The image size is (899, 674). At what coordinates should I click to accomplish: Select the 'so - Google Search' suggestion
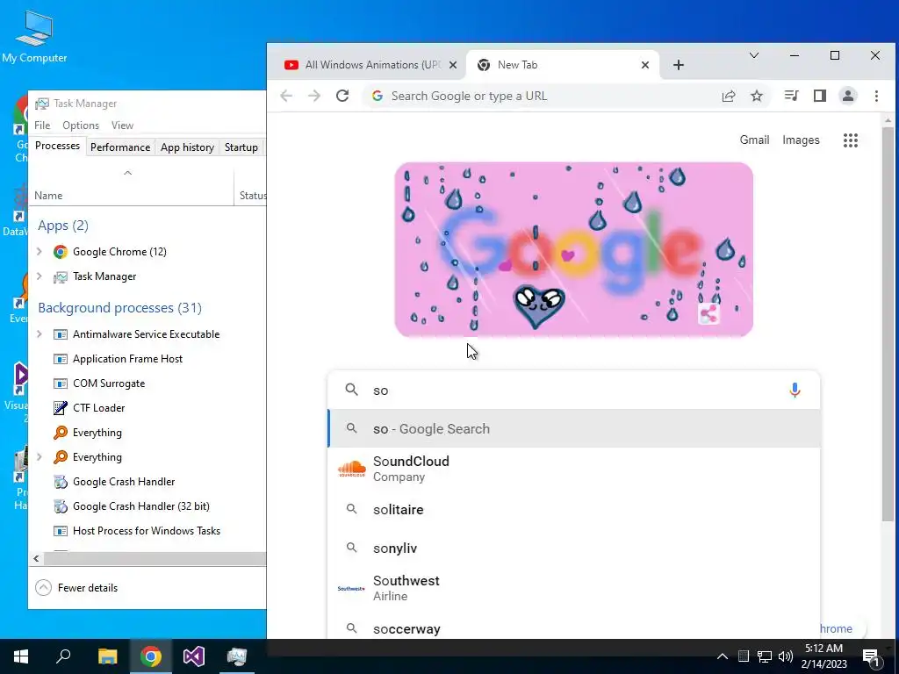point(574,428)
